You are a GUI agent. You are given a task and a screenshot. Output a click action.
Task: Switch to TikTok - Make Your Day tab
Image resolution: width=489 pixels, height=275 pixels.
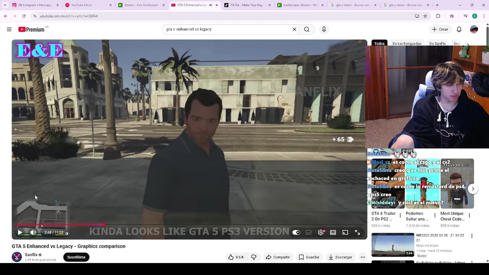pyautogui.click(x=246, y=5)
